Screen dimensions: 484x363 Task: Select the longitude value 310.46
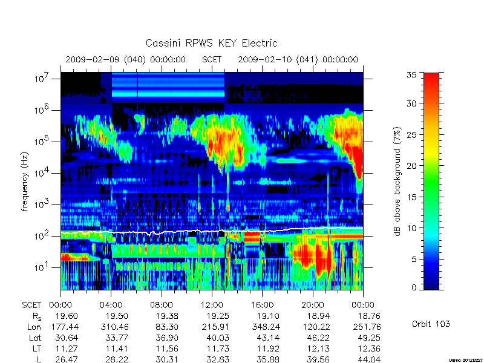[x=114, y=327]
